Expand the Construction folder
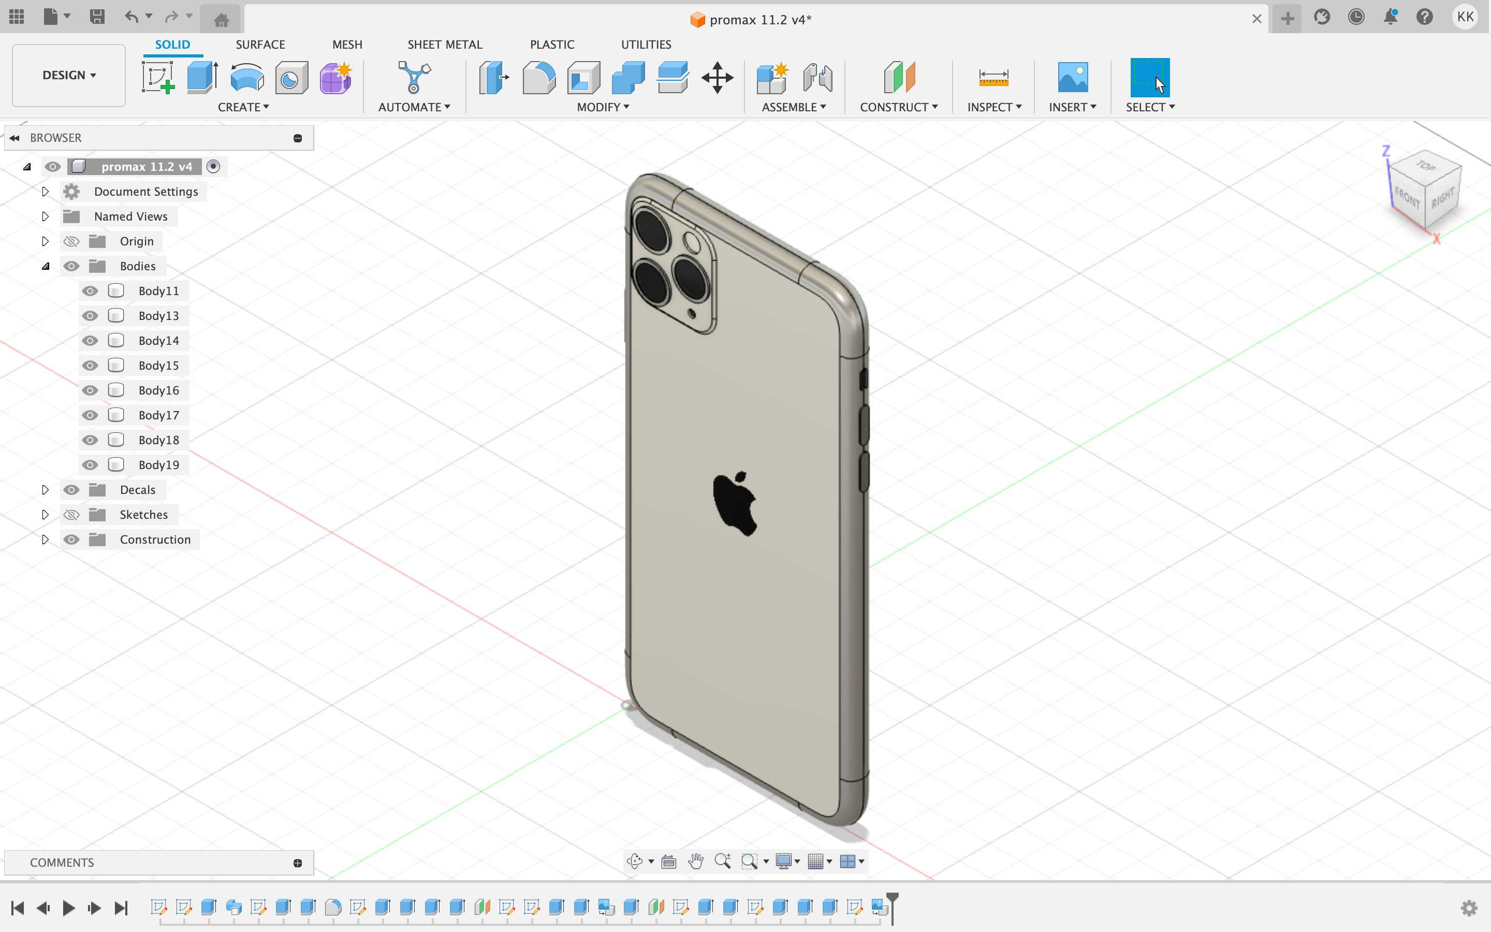Screen dimensions: 1491x932 [45, 540]
